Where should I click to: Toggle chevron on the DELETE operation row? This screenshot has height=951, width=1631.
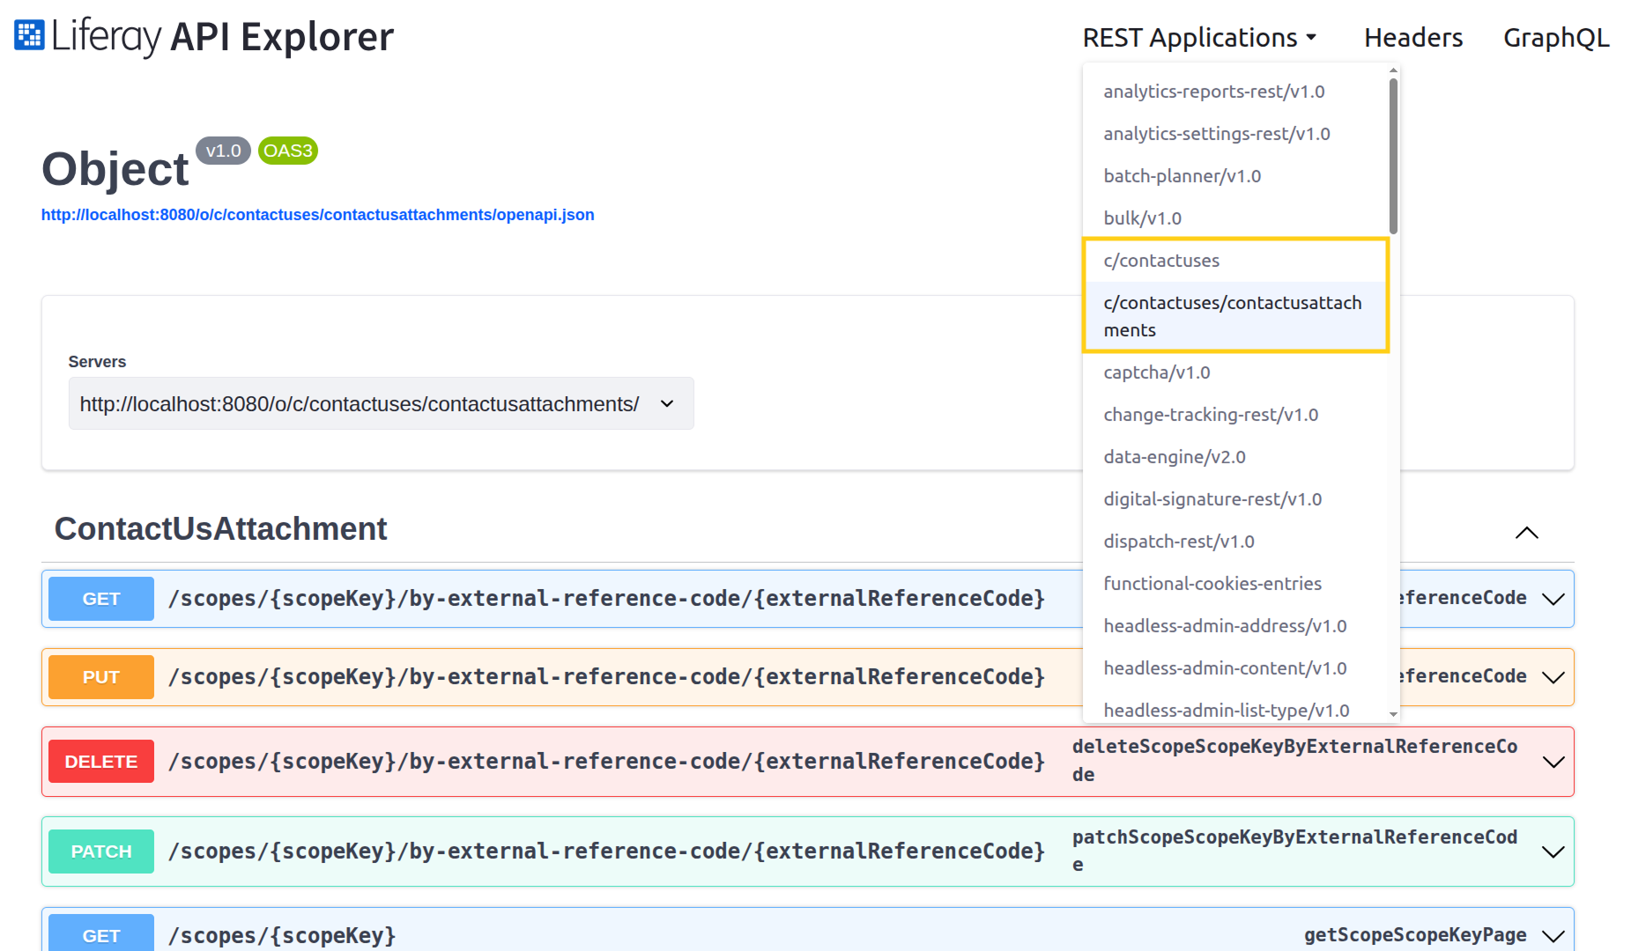tap(1553, 762)
